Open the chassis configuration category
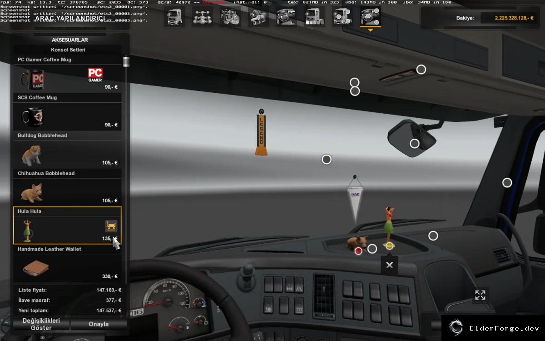This screenshot has width=545, height=341. 202,17
